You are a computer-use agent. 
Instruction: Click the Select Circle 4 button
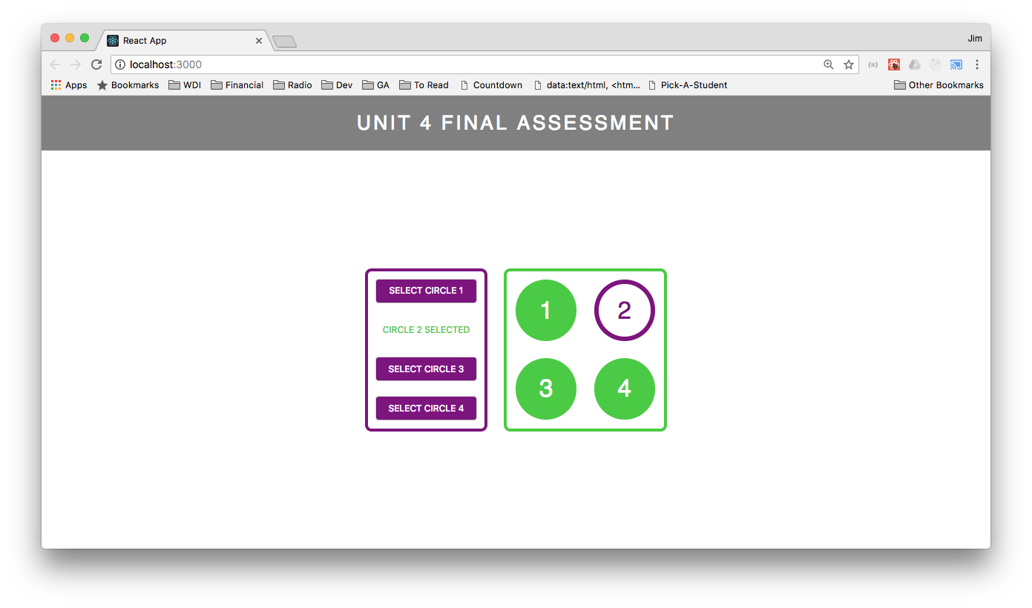tap(426, 409)
